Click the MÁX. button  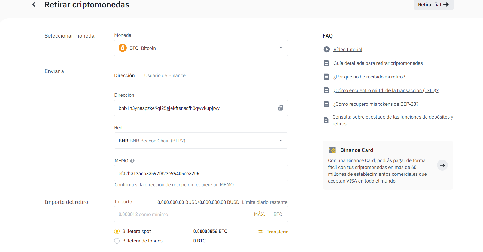tap(259, 214)
